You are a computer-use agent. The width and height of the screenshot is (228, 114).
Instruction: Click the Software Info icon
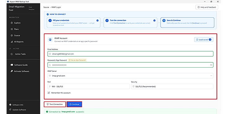(x=10, y=105)
